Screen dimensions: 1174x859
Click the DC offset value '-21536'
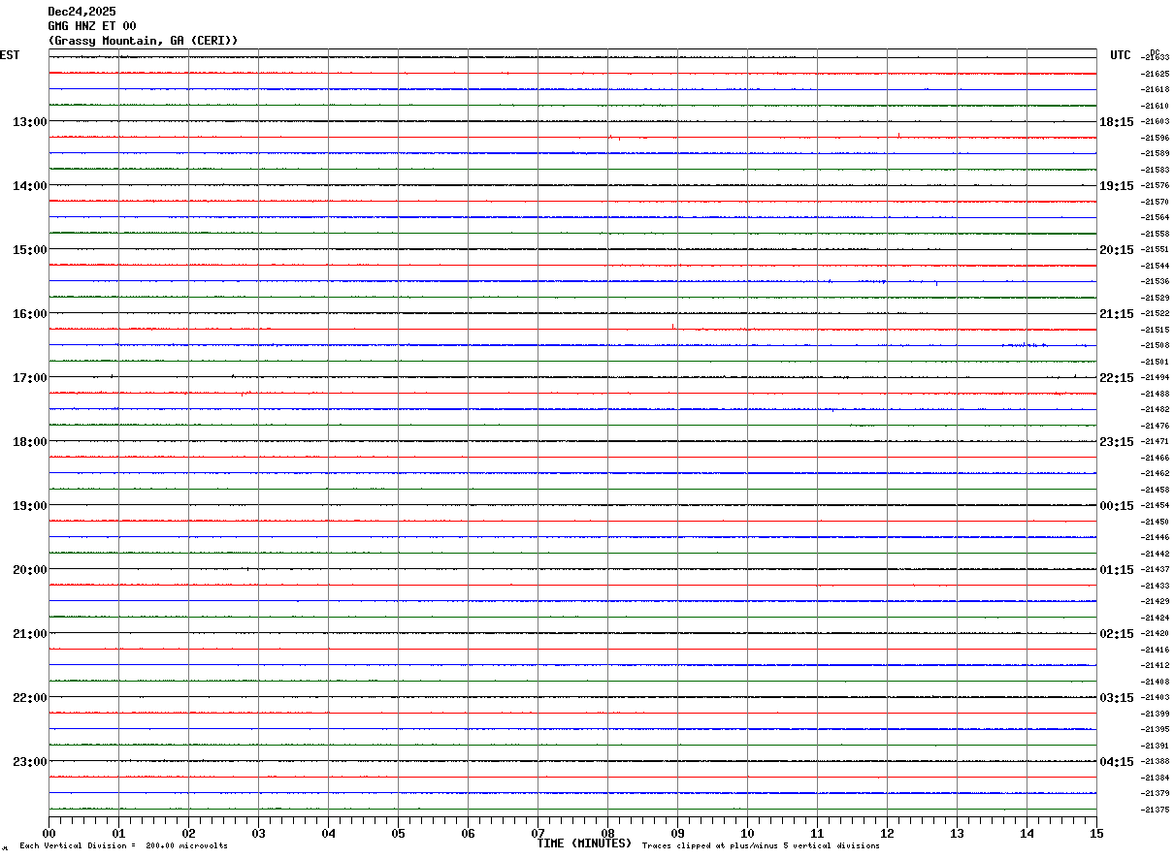point(1156,282)
